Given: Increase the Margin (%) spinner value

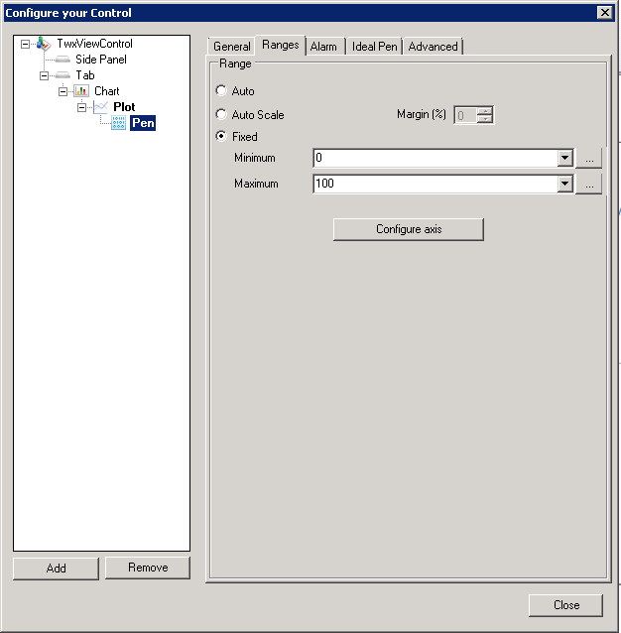Looking at the screenshot, I should click(x=485, y=110).
